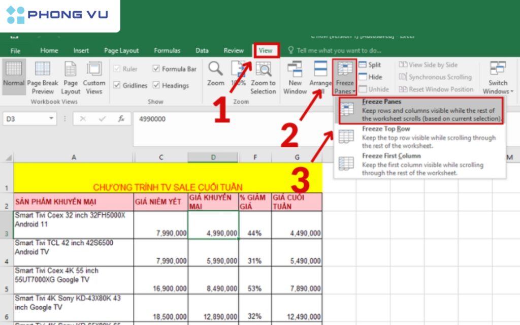Click cell with Smart Tivi Coex 32 inch

coord(74,225)
